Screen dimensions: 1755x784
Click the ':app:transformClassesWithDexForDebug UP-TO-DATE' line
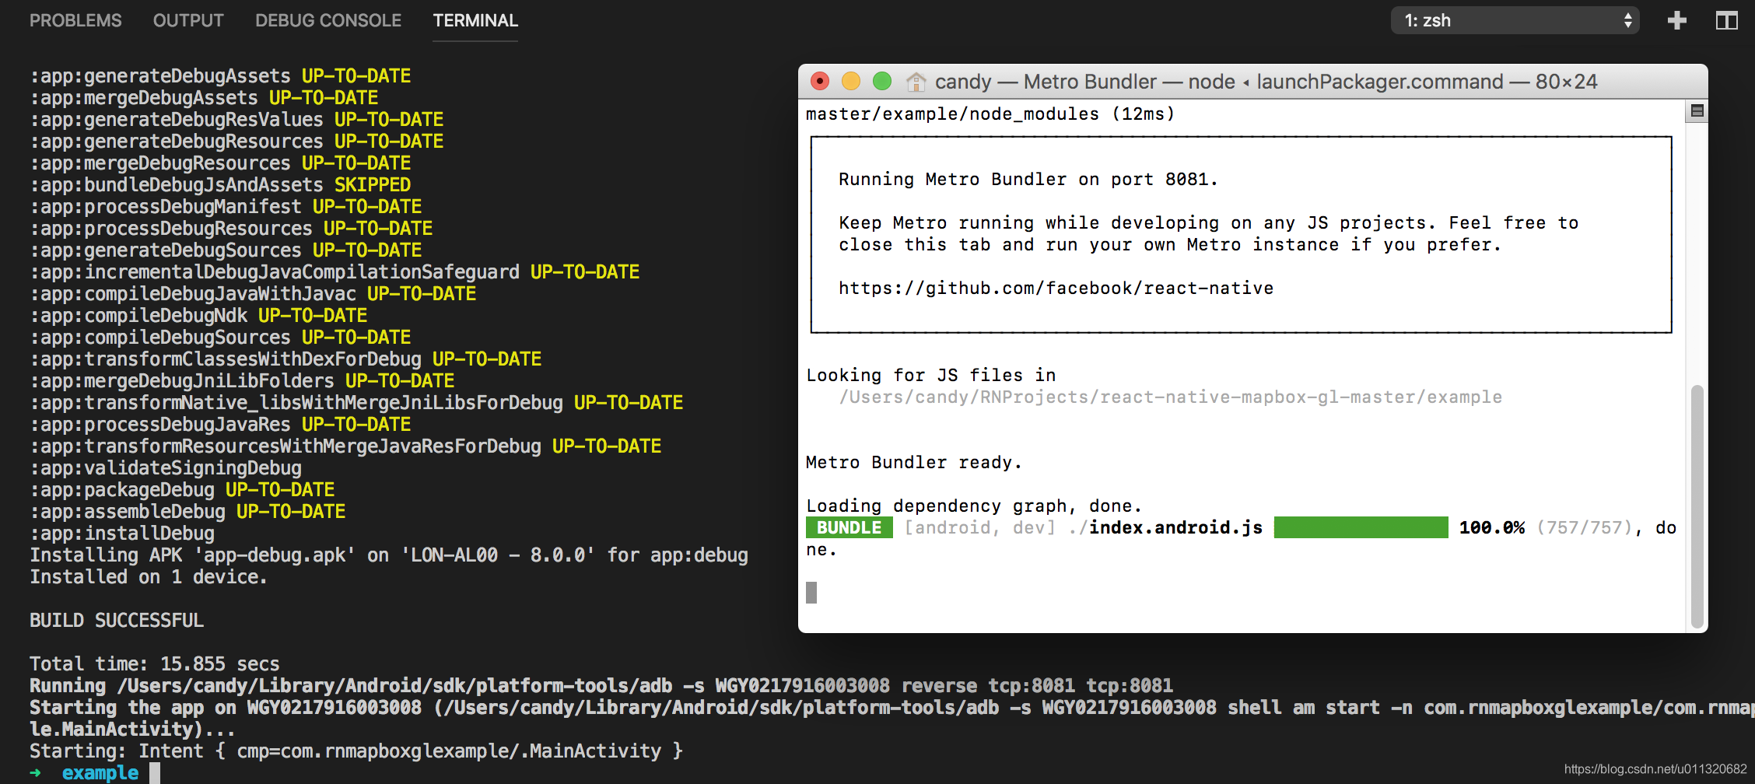(x=285, y=359)
